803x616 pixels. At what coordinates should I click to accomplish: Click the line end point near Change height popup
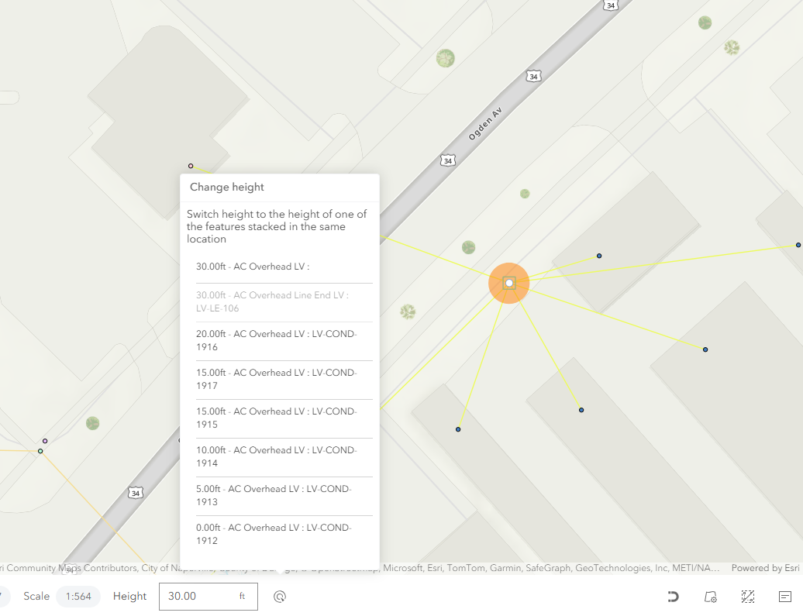click(191, 166)
